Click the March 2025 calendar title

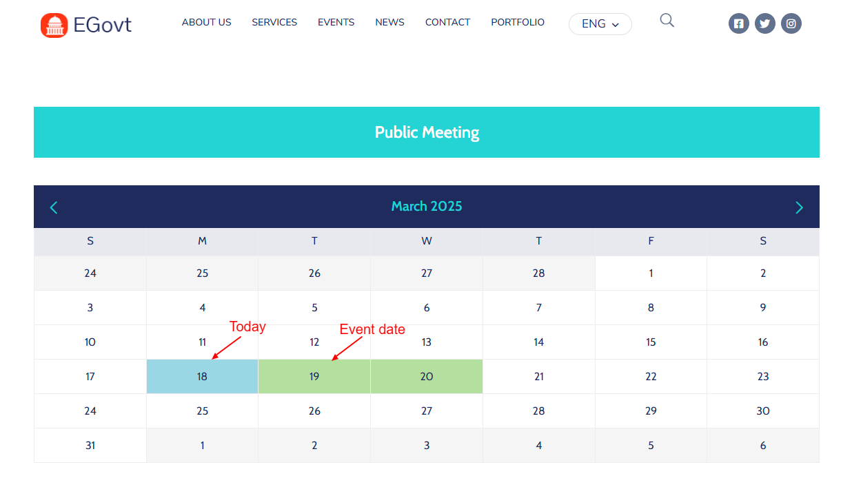[427, 206]
